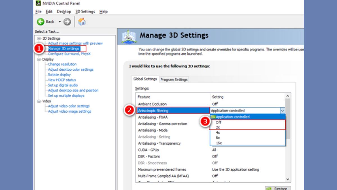Open the File menu
The image size is (337, 190).
pyautogui.click(x=38, y=12)
